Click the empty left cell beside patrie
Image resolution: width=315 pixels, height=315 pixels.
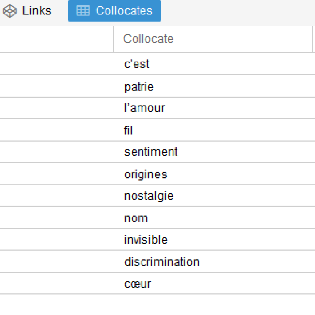click(57, 86)
